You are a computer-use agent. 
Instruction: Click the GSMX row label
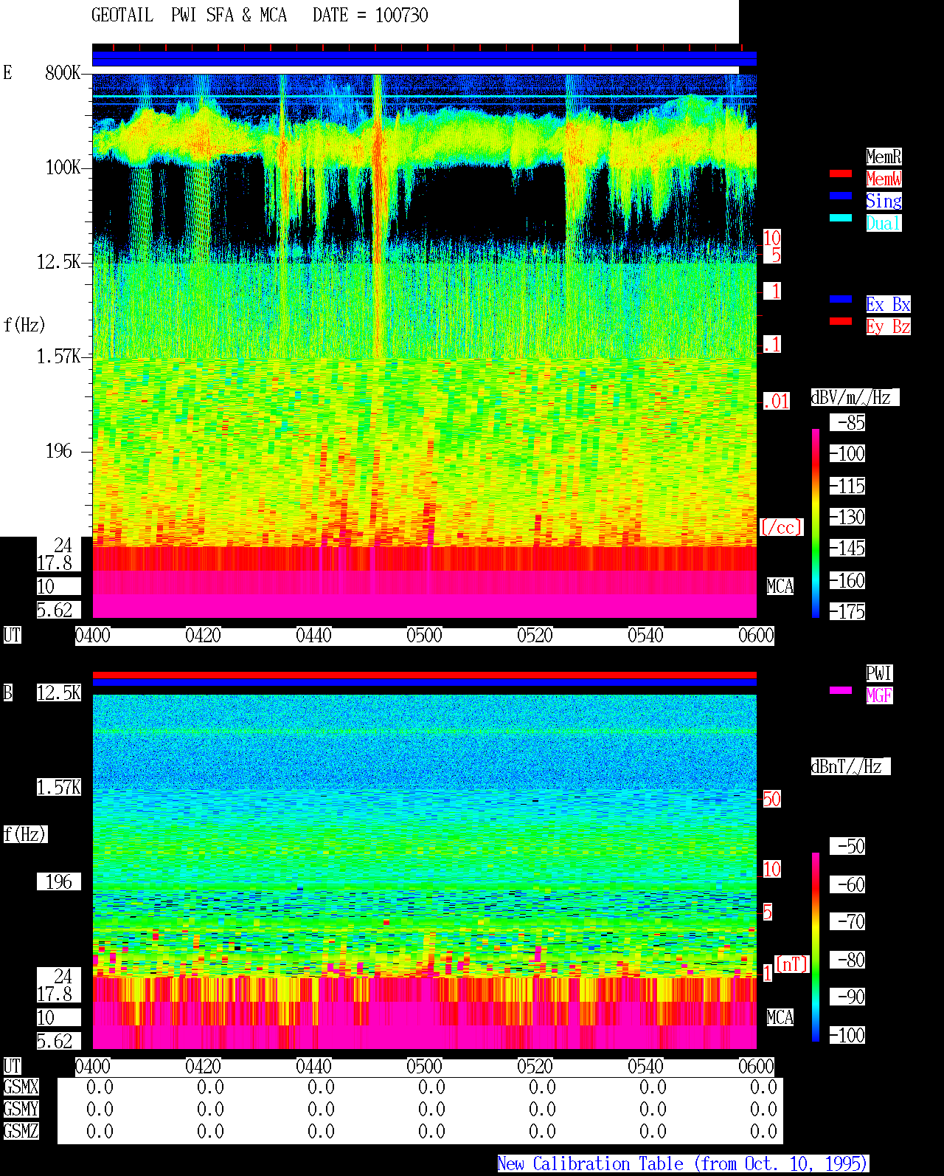coord(21,1087)
